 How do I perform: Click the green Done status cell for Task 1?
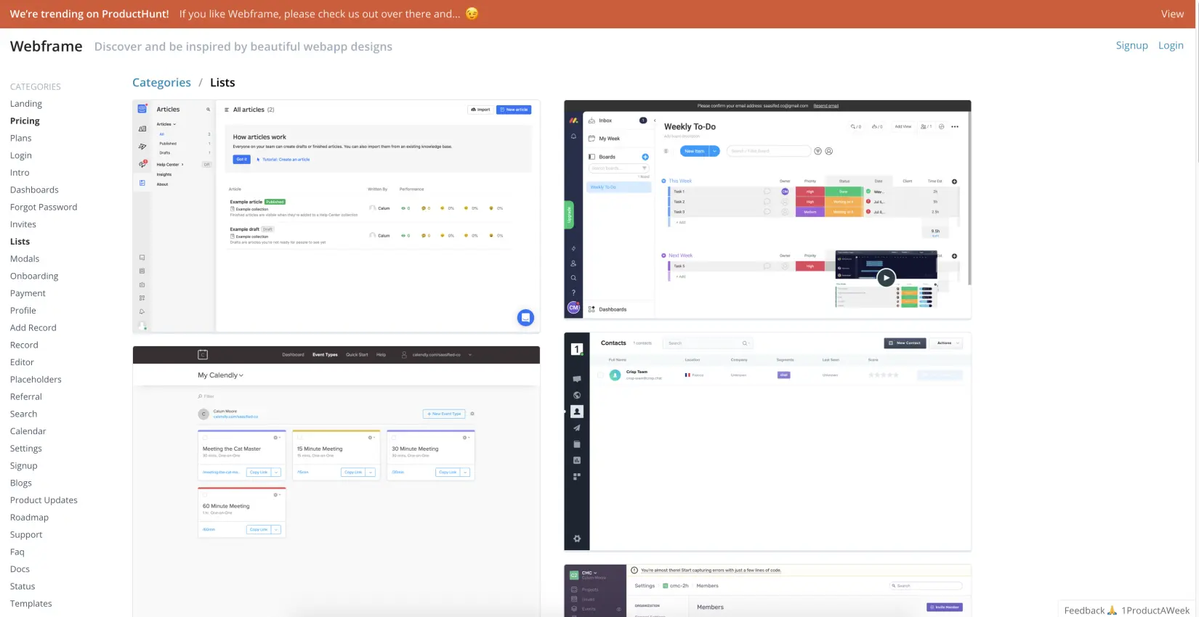(x=843, y=192)
